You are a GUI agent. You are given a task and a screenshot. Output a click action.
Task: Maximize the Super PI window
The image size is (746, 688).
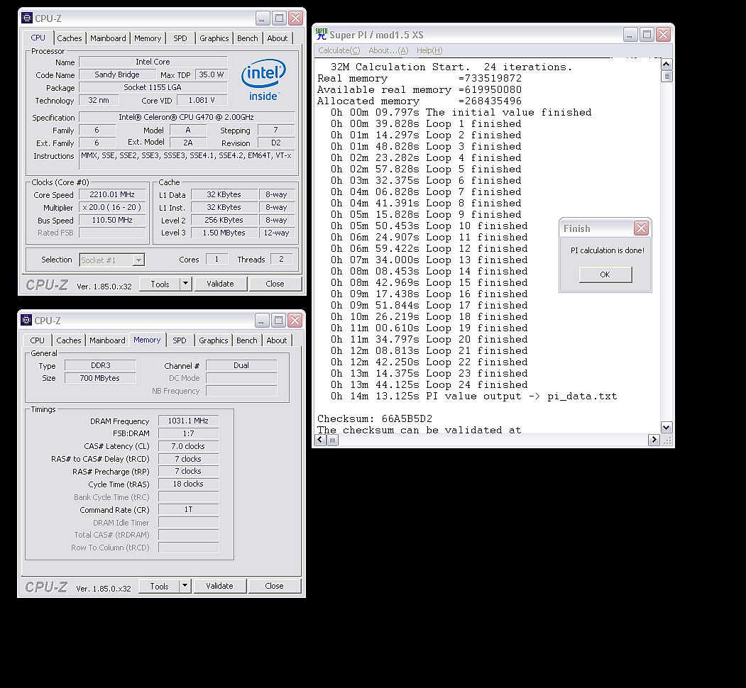coord(647,34)
